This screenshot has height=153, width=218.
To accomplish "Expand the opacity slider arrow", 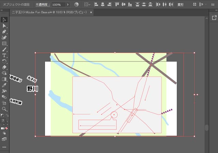I will [x=68, y=4].
